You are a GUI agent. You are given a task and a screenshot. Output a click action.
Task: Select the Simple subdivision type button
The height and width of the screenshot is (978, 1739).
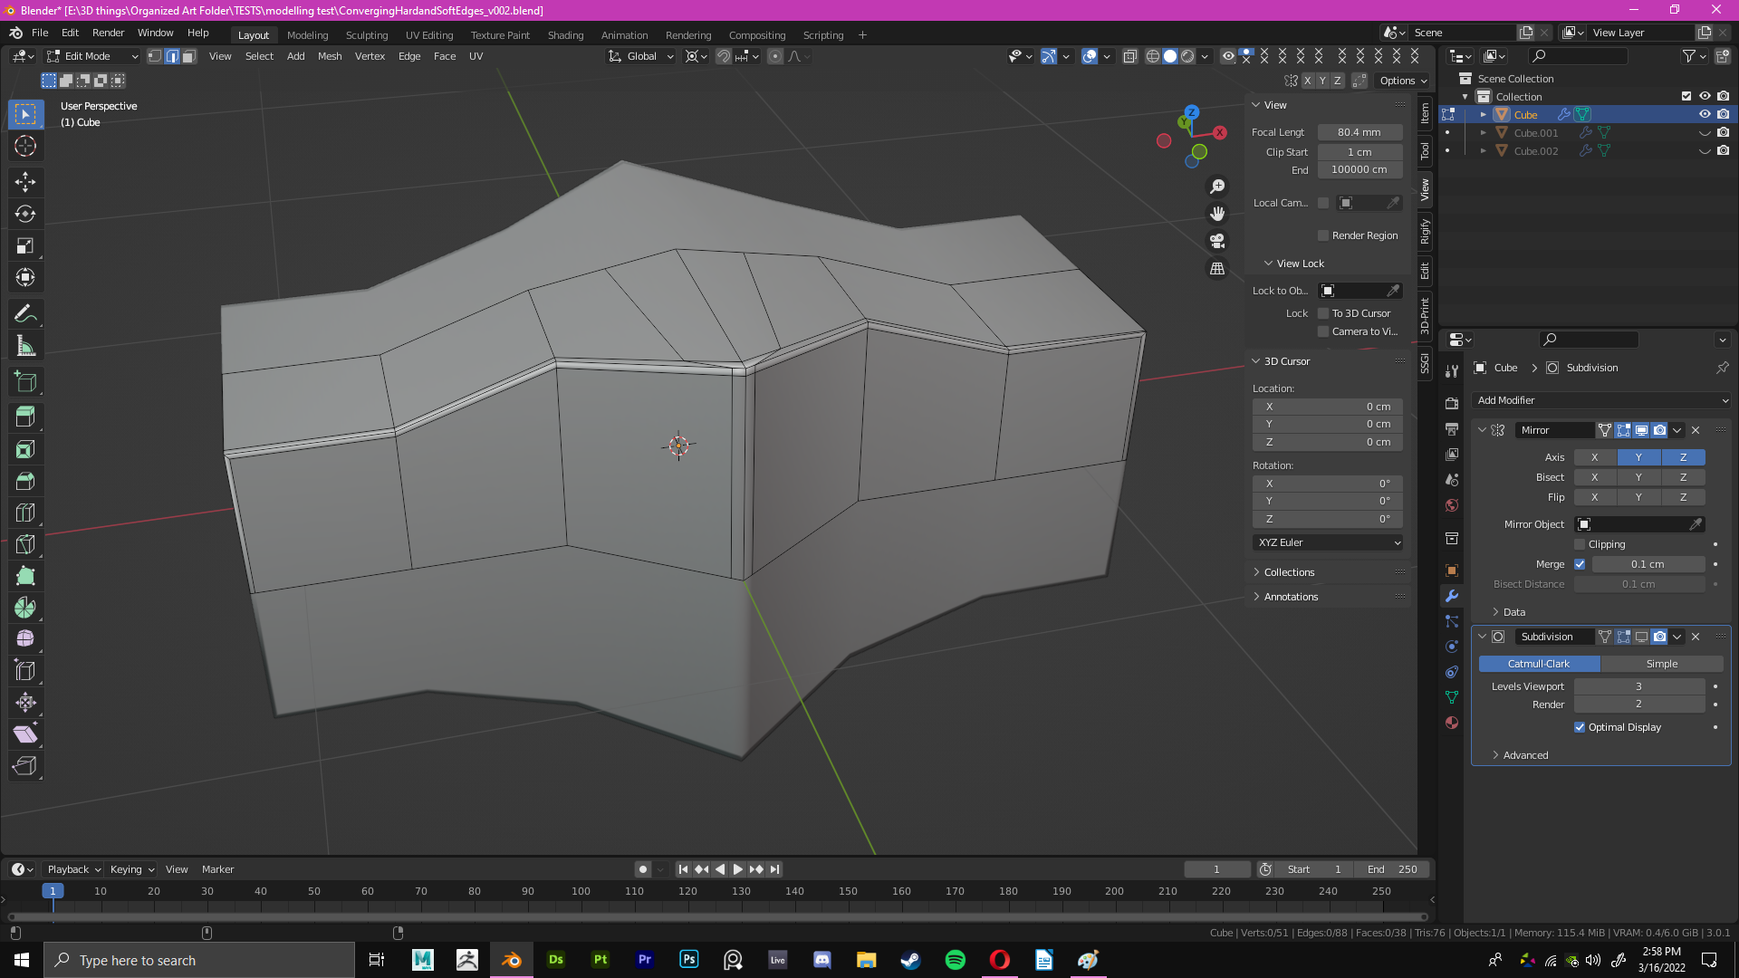click(x=1662, y=664)
